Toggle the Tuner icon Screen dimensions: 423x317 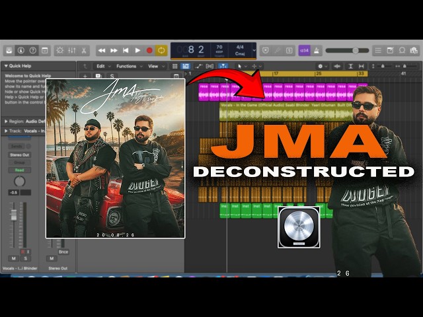pos(278,50)
